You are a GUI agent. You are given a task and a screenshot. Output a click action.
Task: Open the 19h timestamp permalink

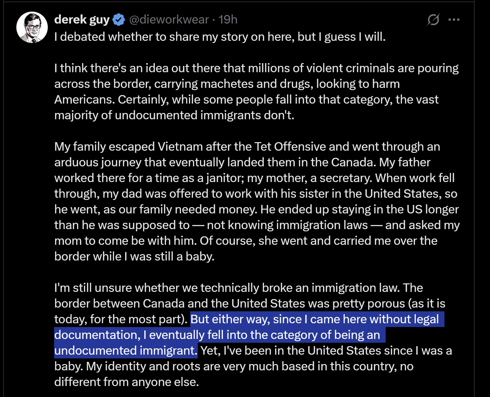click(x=228, y=20)
